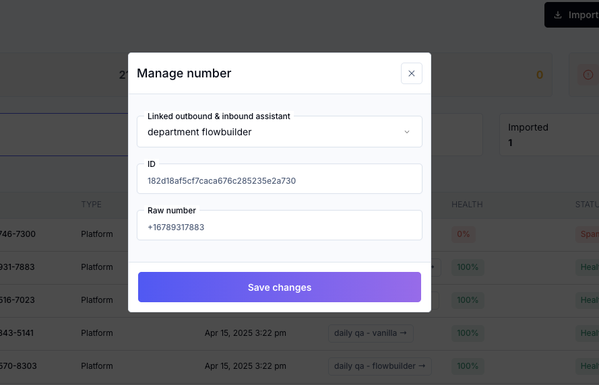Click the arrow in daily qa - flowbuilder
Viewport: 599px width, 385px height.
tap(422, 366)
